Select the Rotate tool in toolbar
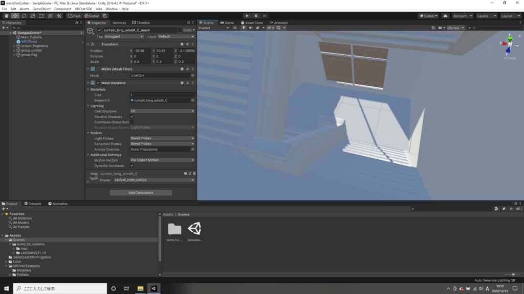 coord(24,16)
